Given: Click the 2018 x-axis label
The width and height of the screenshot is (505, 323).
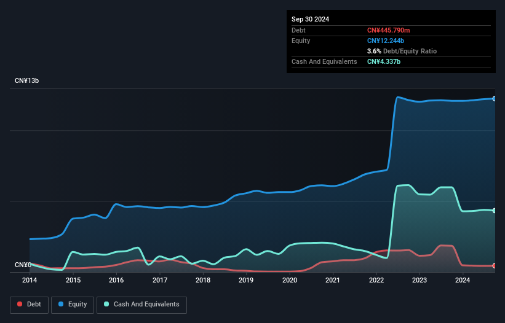Looking at the screenshot, I should pyautogui.click(x=203, y=280).
